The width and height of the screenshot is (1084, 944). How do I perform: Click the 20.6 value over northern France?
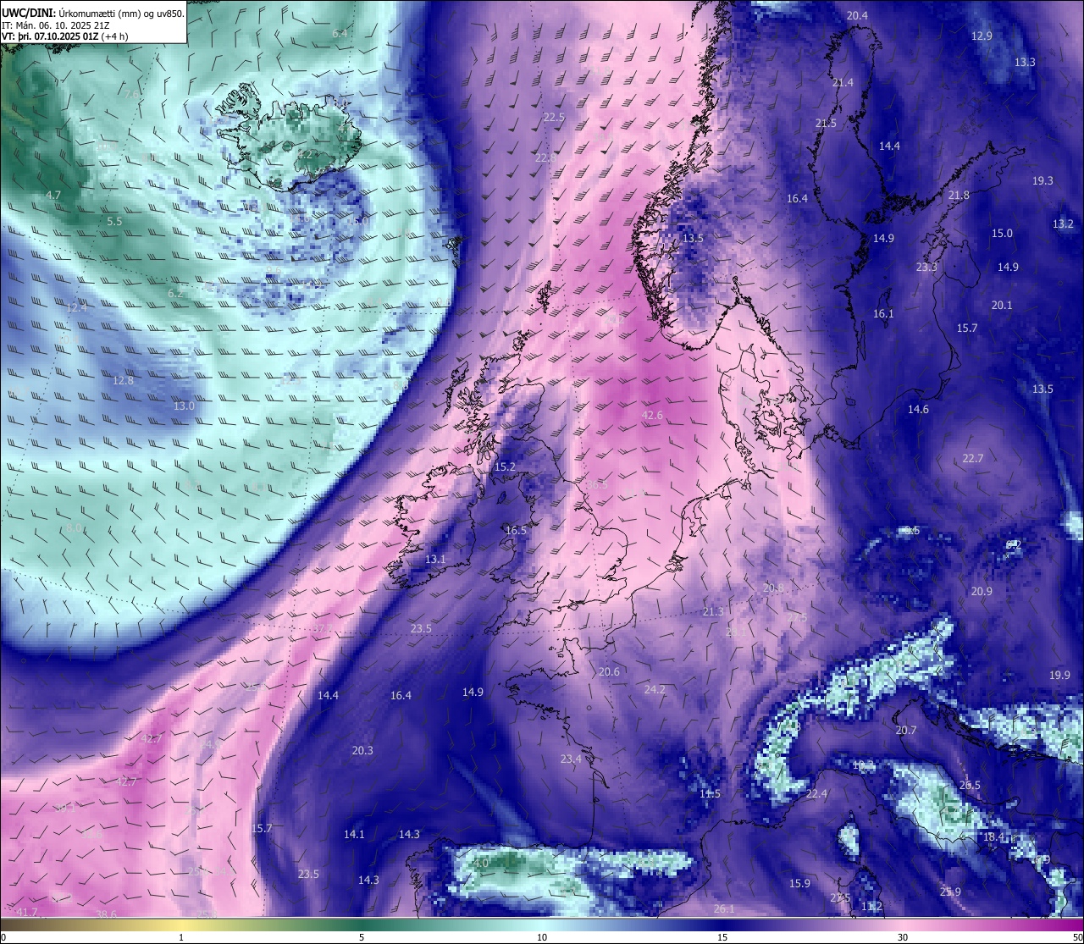point(609,671)
